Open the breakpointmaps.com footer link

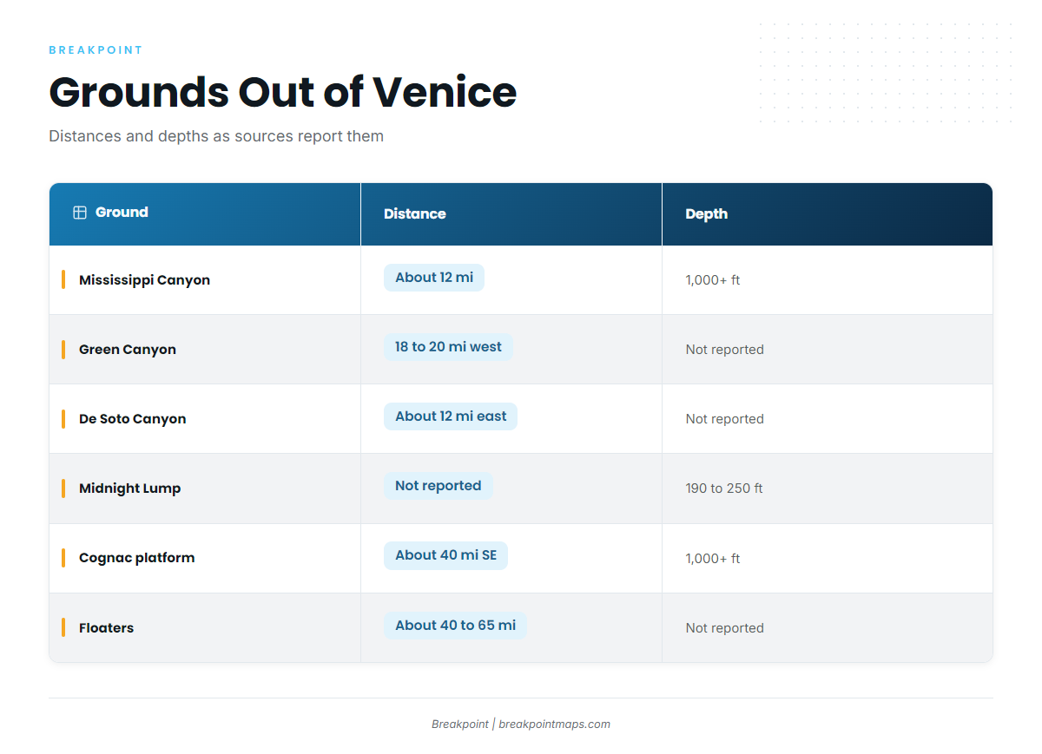click(554, 724)
